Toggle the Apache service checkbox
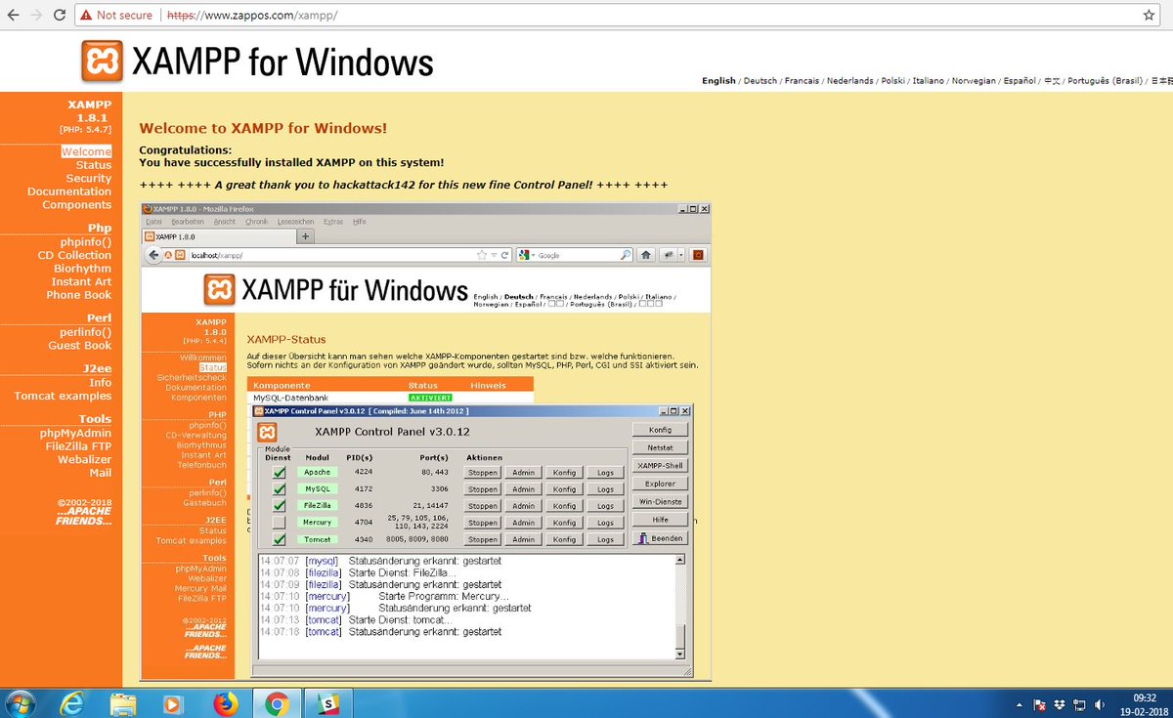Screen dimensions: 1173x718 (280, 473)
